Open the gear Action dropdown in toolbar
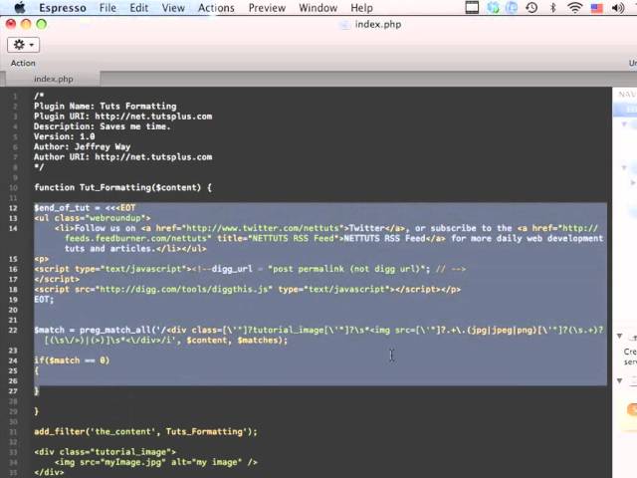Image resolution: width=637 pixels, height=478 pixels. (23, 44)
